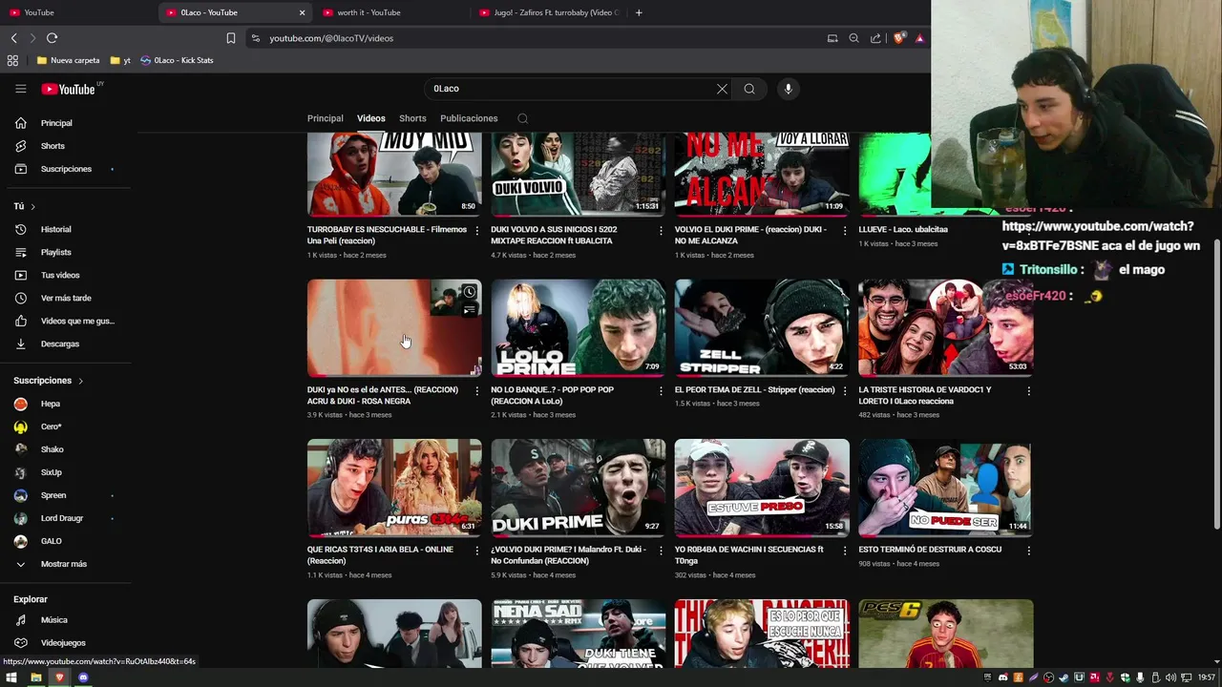This screenshot has width=1222, height=687.
Task: Click the YouTube logo
Action: (69, 89)
